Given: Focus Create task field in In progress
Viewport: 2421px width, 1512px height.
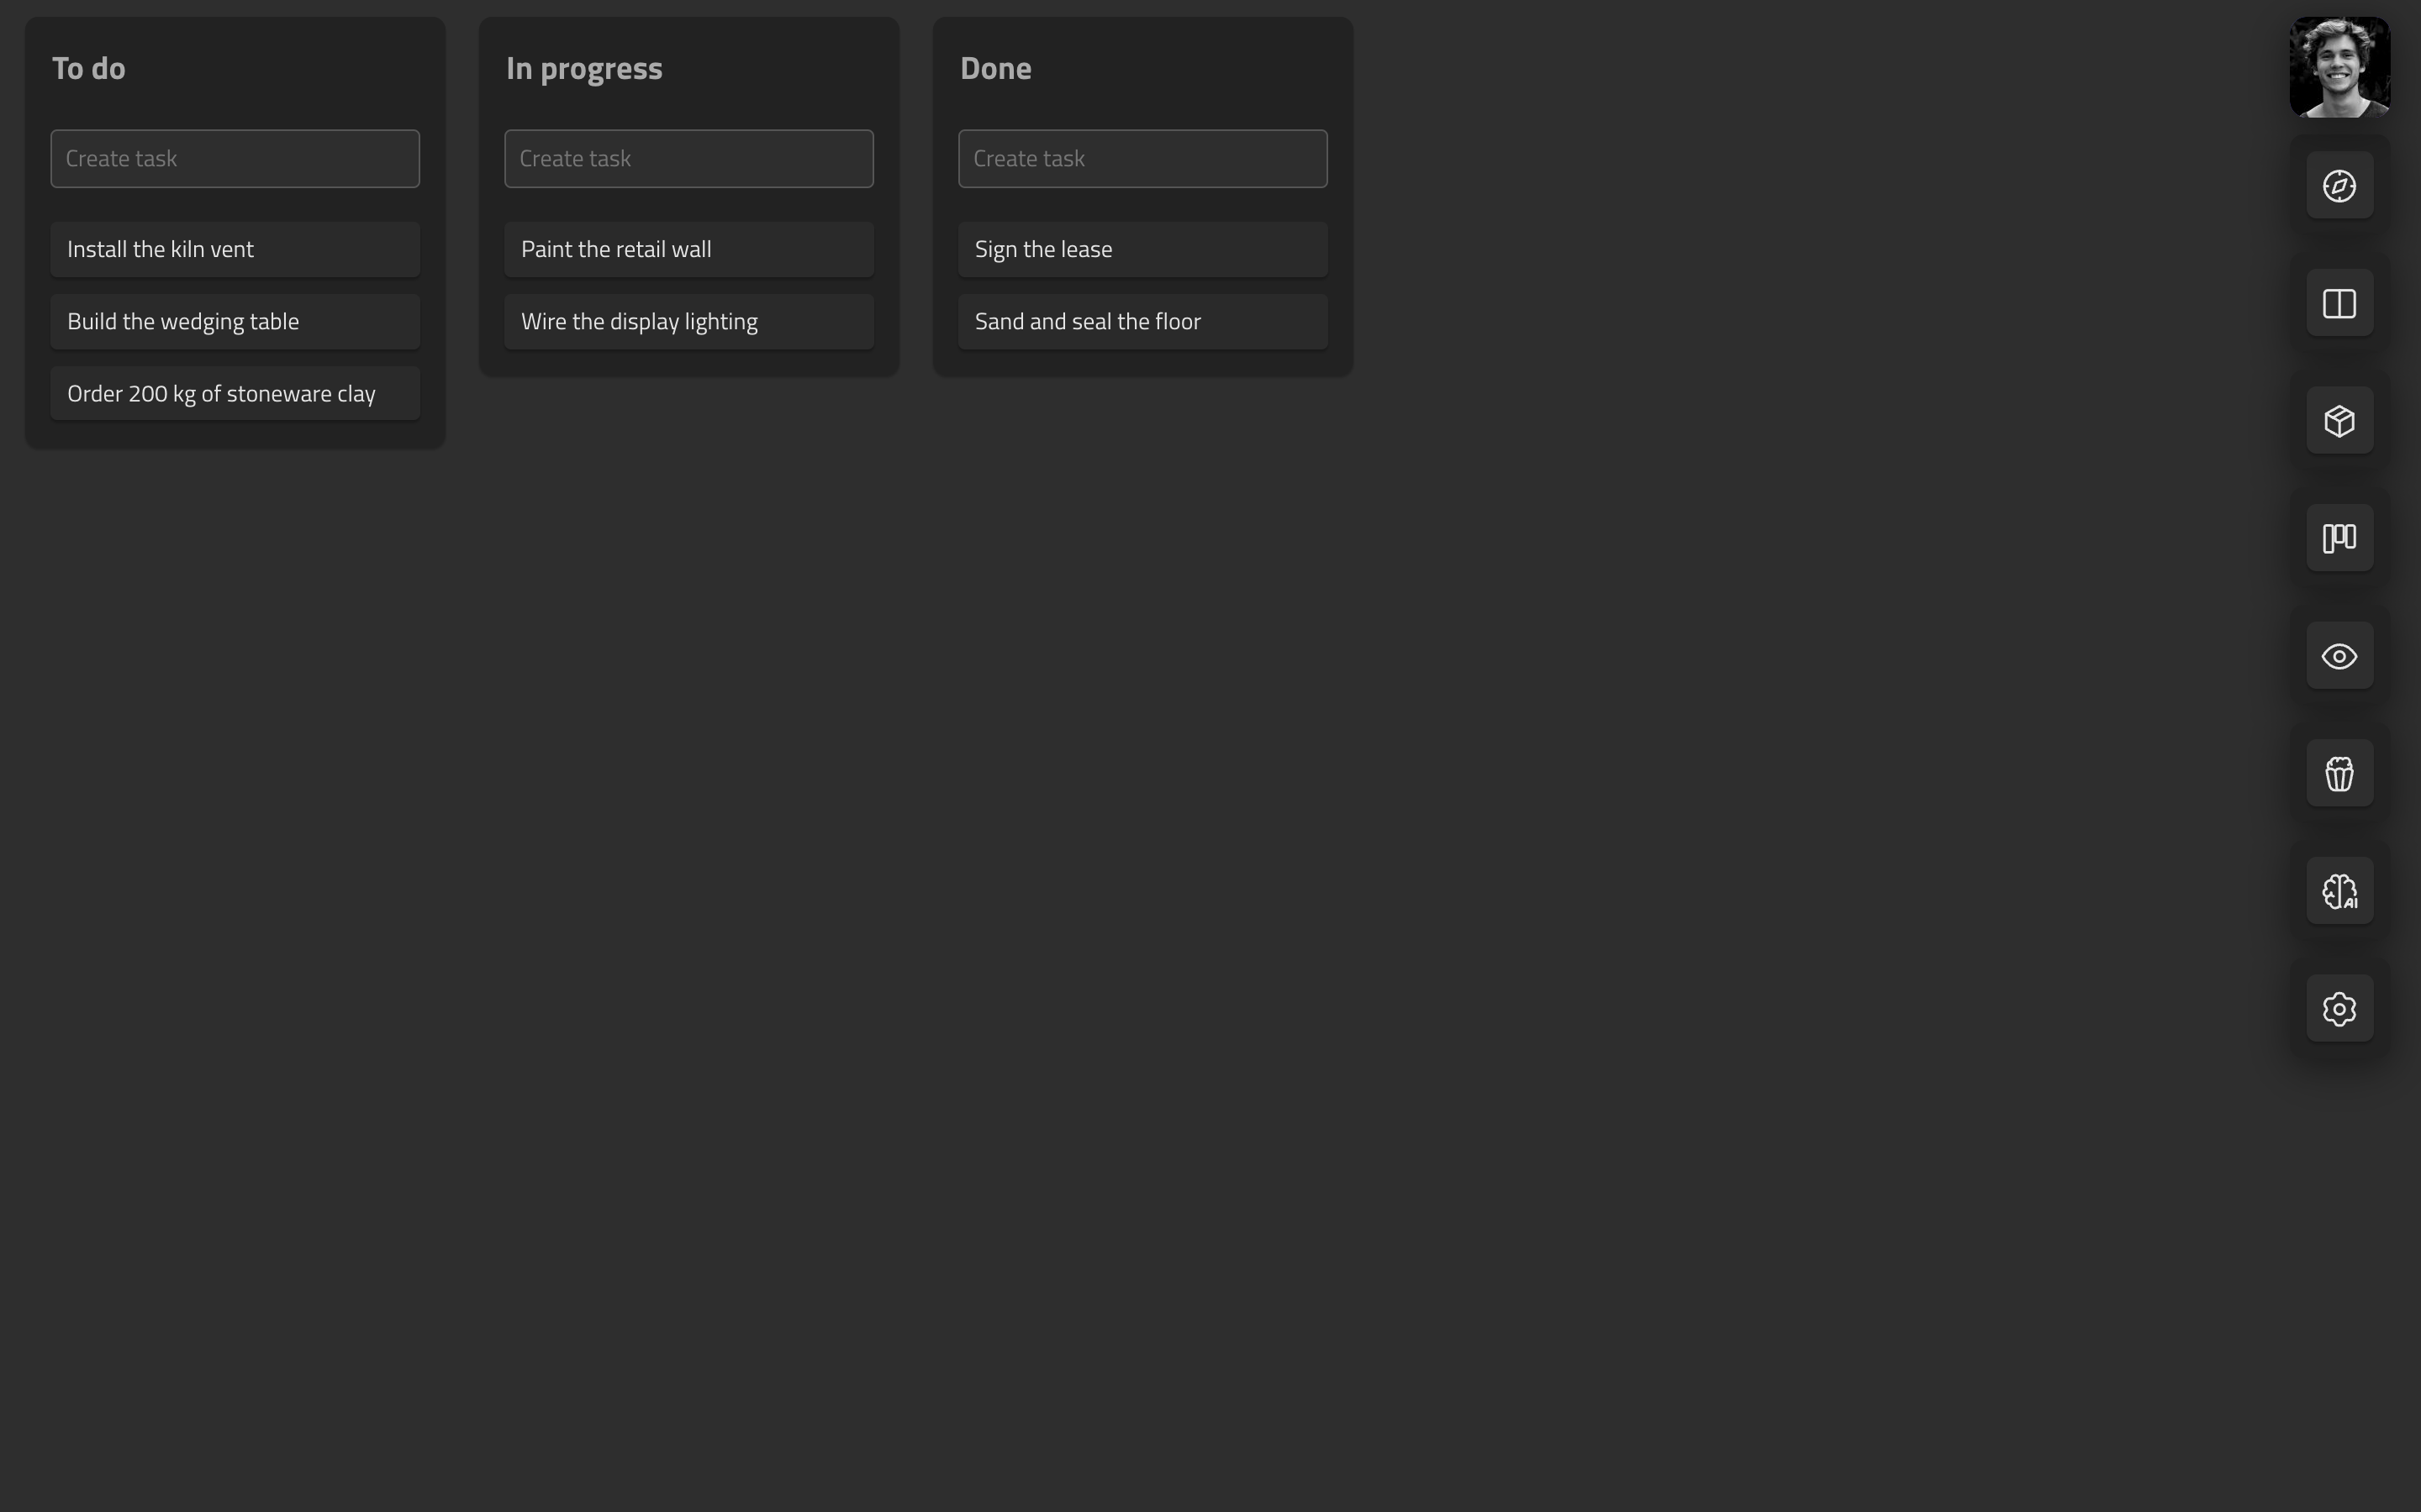Looking at the screenshot, I should [689, 159].
